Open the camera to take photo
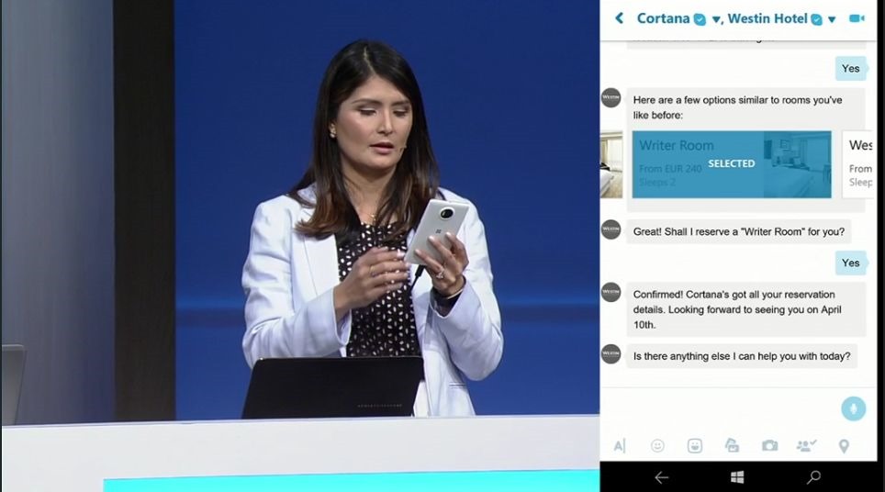 coord(769,446)
